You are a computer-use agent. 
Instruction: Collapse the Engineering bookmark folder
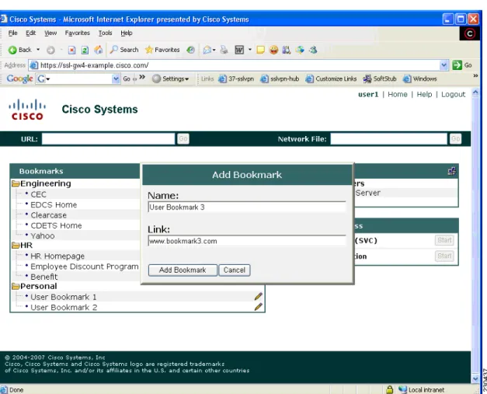coord(16,183)
